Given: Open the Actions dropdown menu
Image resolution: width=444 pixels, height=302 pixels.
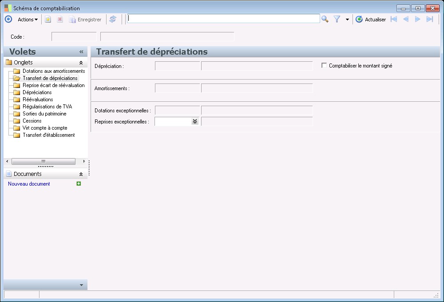Looking at the screenshot, I should [28, 20].
